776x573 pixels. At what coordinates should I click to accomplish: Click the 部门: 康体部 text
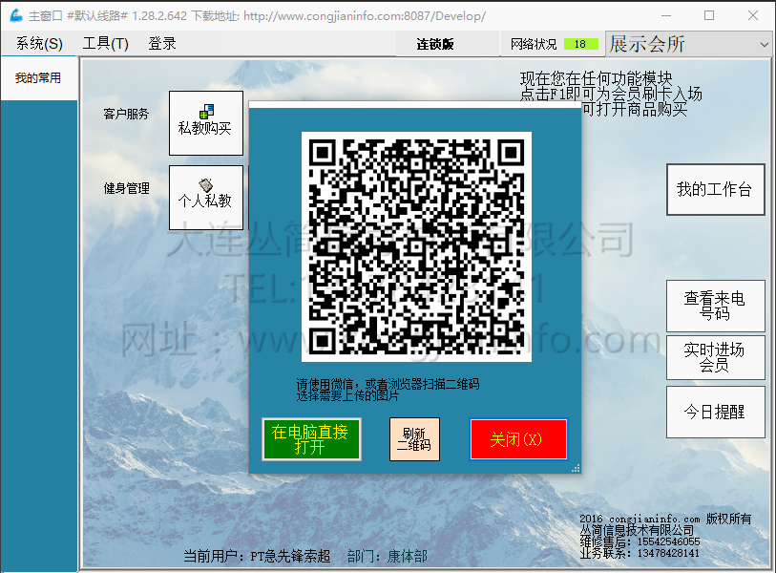tap(387, 556)
